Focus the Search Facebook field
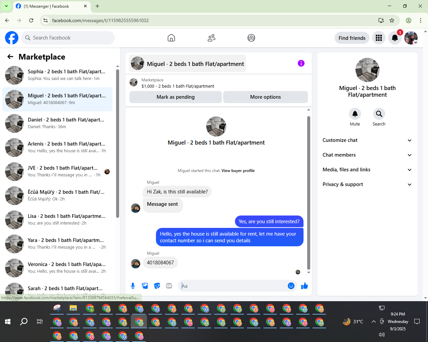The width and height of the screenshot is (428, 342). pos(68,38)
